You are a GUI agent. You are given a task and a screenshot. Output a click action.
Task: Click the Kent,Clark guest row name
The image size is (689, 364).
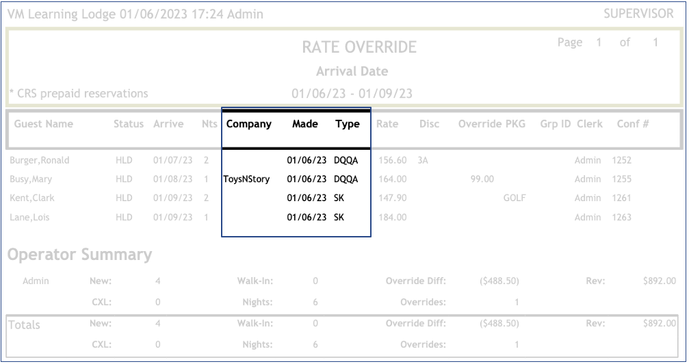tap(32, 198)
